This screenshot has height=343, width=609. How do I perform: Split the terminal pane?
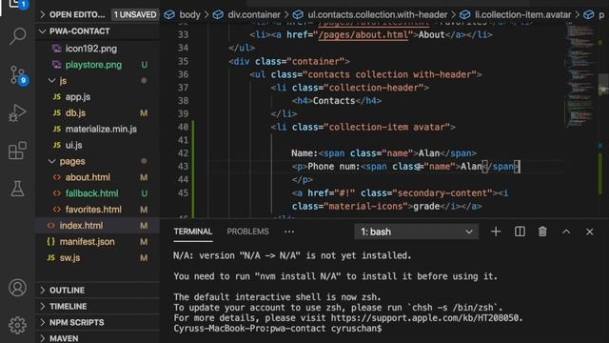click(520, 232)
